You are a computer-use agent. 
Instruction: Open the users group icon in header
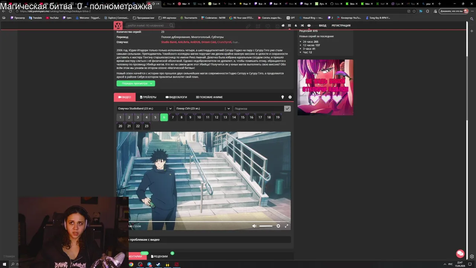point(309,26)
